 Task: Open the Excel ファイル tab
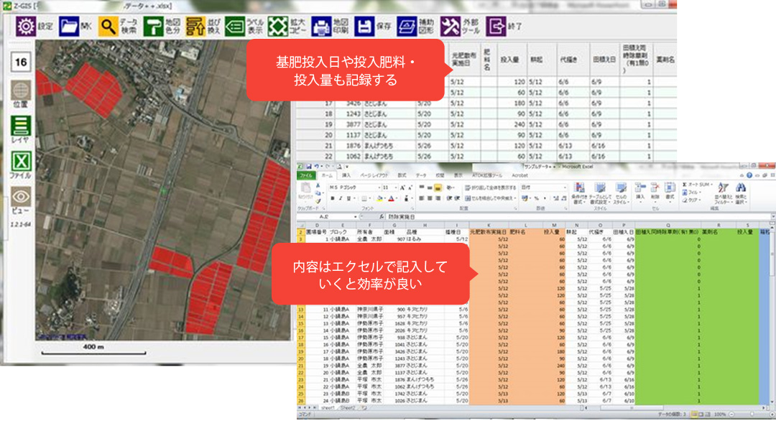tap(306, 175)
